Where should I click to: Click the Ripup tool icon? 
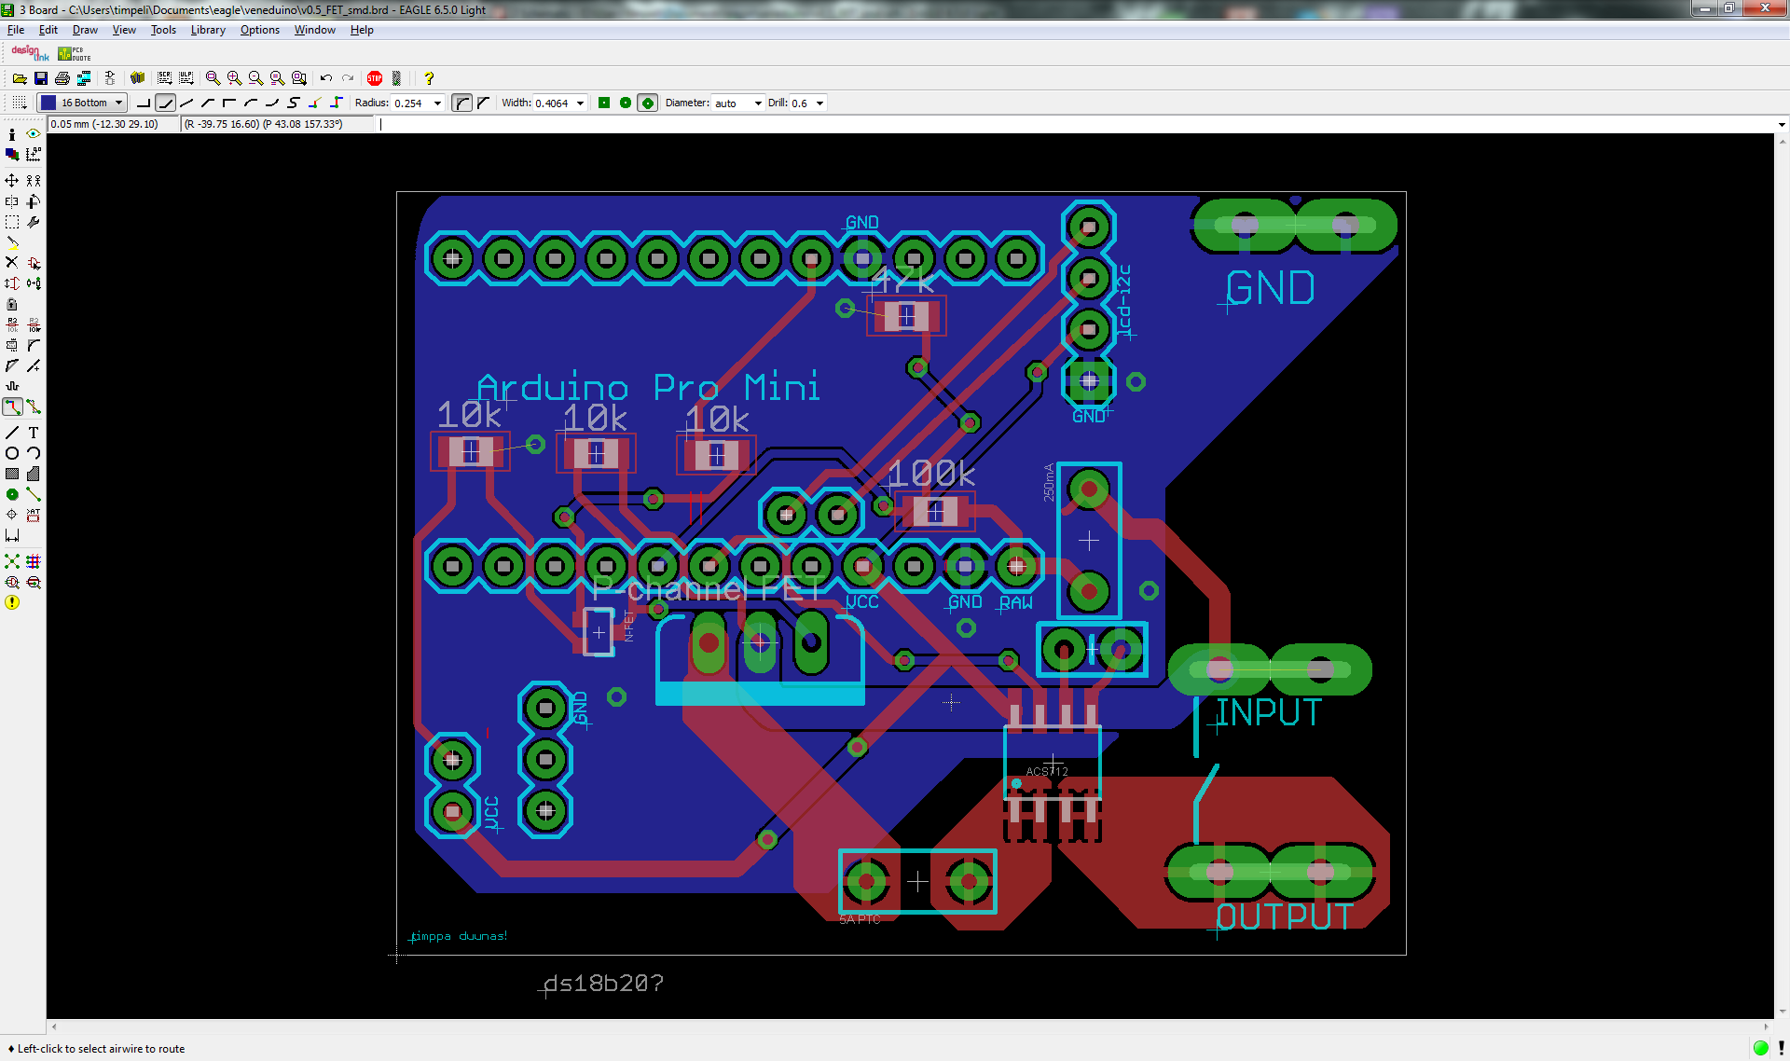pyautogui.click(x=34, y=406)
